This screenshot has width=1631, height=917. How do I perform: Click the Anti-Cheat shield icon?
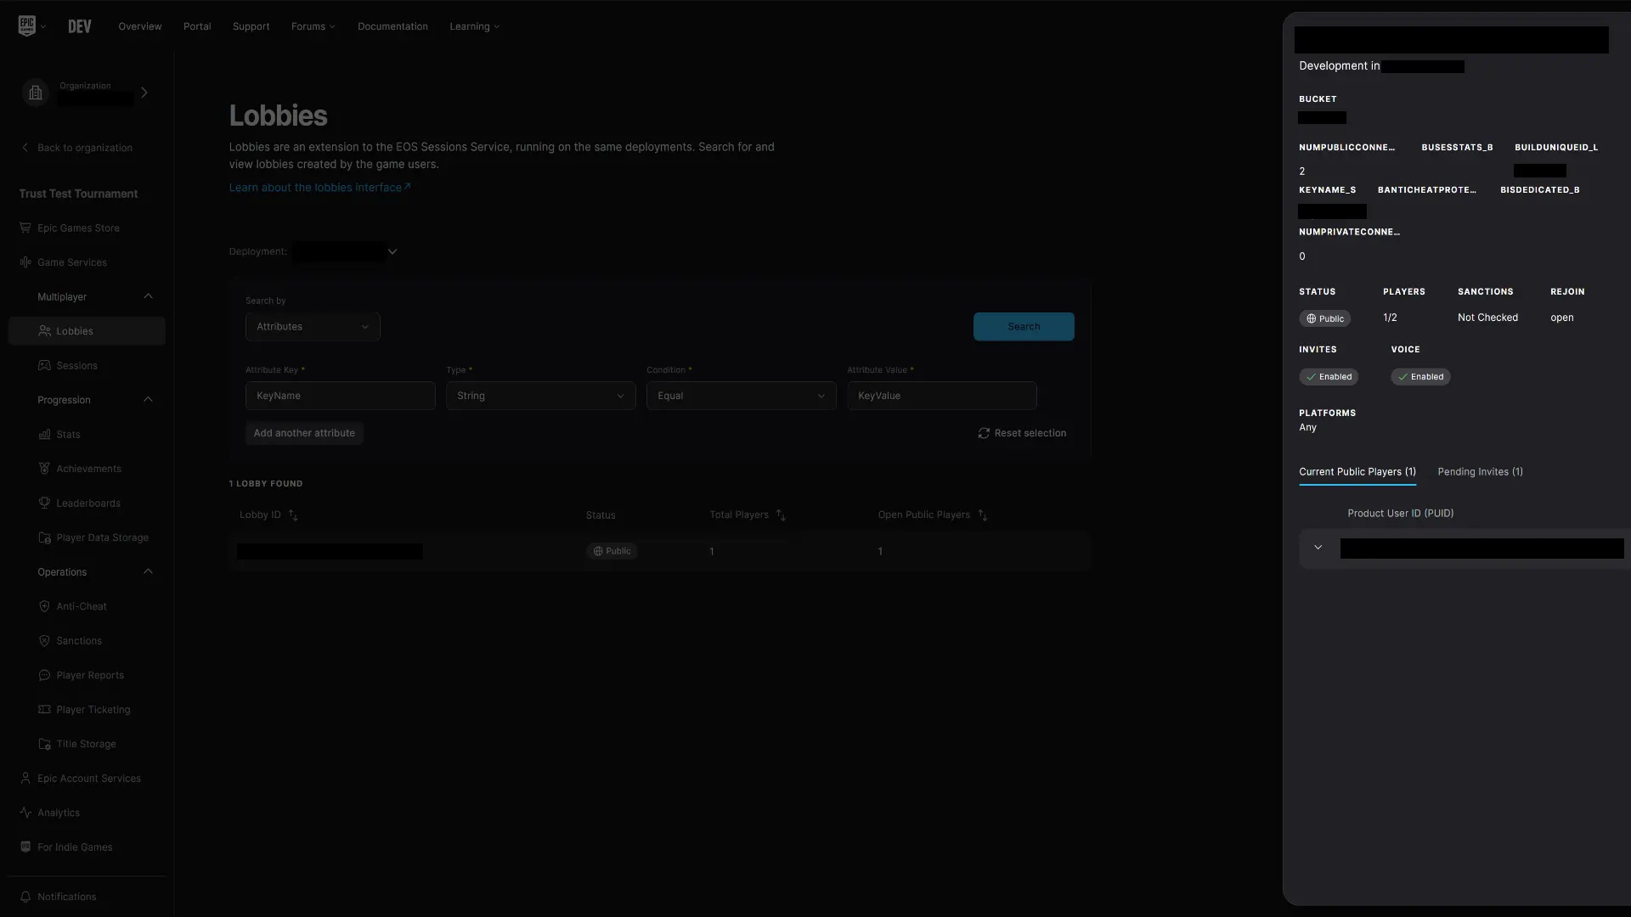coord(44,606)
